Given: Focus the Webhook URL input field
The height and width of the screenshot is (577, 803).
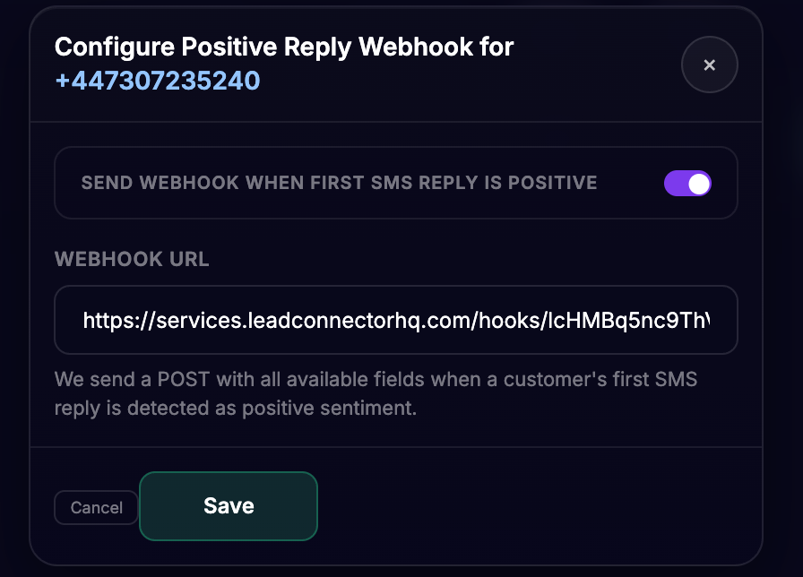Looking at the screenshot, I should [396, 320].
